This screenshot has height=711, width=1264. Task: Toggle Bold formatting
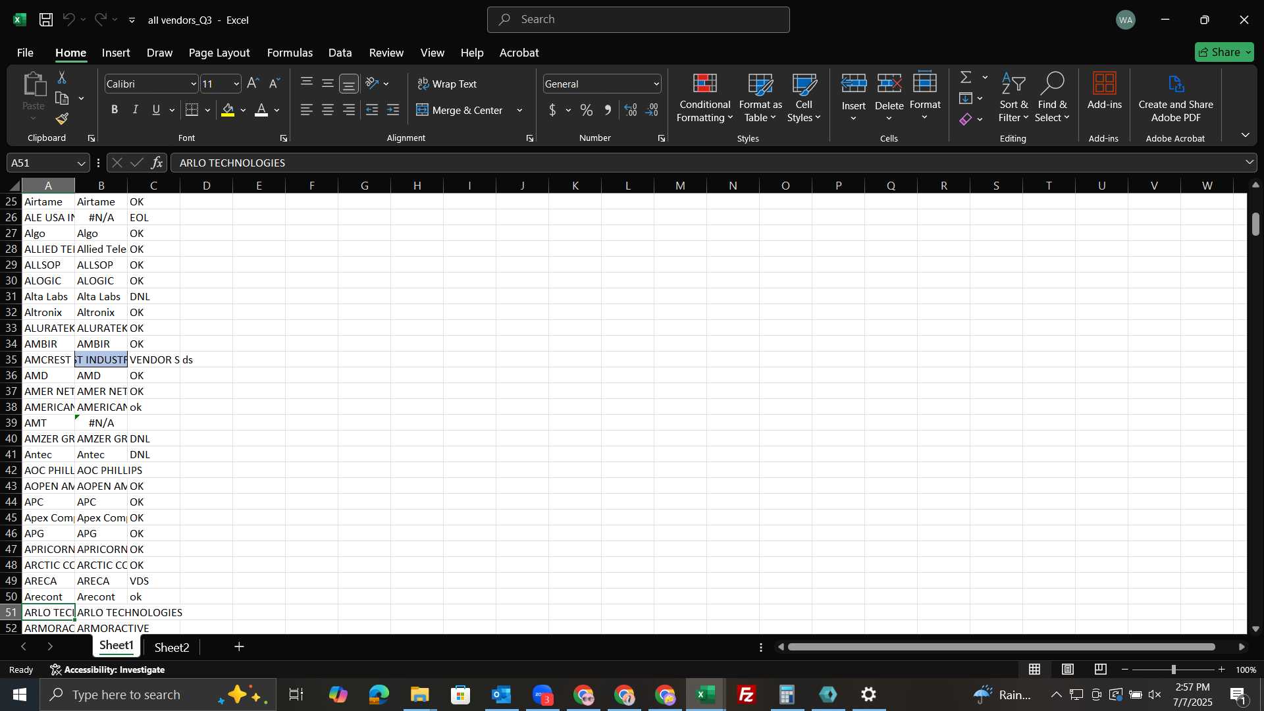pyautogui.click(x=115, y=110)
